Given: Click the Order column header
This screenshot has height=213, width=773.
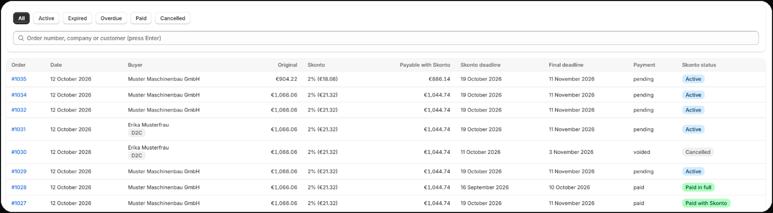Looking at the screenshot, I should click(x=18, y=65).
